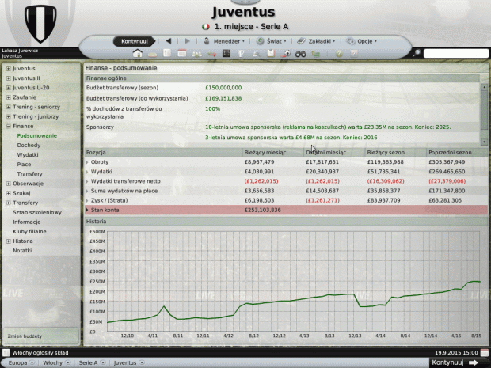Click the £253,103,836 balance value
Viewport: 491px width, 368px height.
pyautogui.click(x=262, y=210)
